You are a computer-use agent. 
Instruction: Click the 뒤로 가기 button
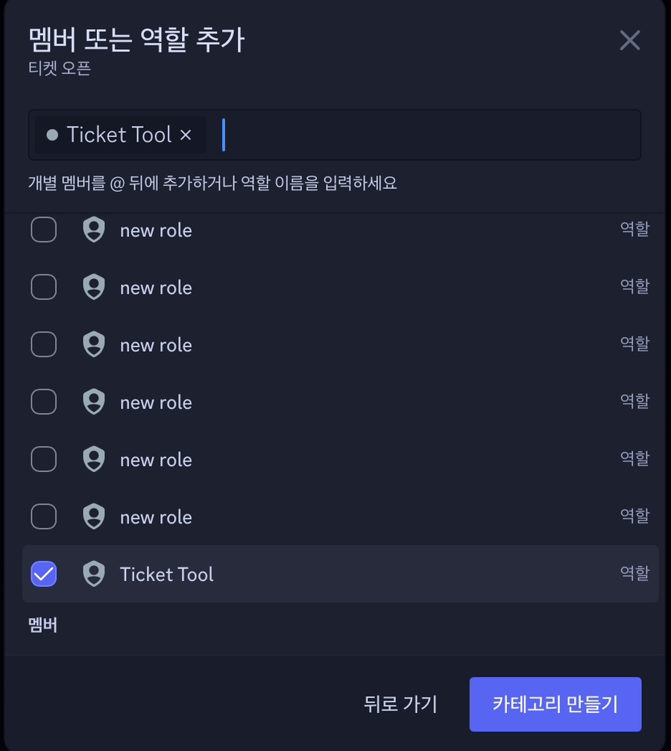(400, 704)
